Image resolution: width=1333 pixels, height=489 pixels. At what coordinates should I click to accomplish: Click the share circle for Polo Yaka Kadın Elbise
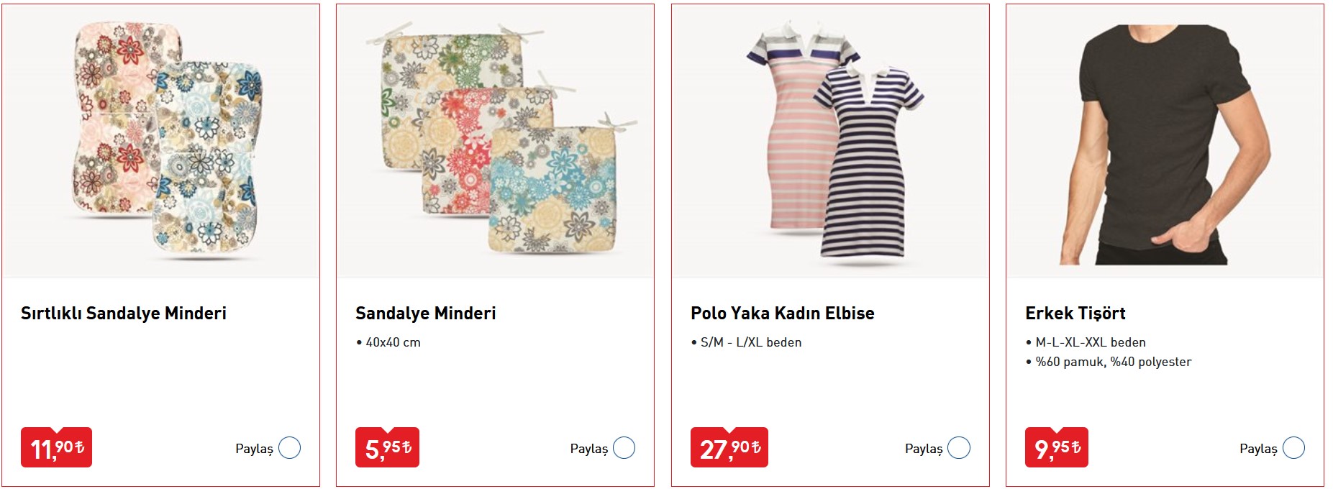(959, 448)
